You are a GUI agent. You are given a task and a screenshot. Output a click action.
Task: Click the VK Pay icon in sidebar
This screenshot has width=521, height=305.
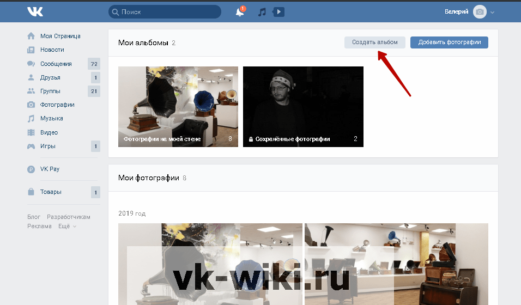tap(31, 169)
